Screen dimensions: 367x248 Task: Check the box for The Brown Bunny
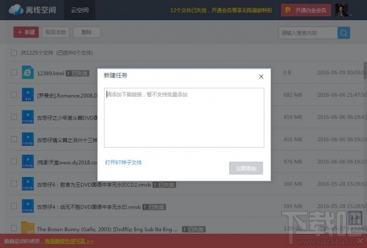click(x=14, y=228)
